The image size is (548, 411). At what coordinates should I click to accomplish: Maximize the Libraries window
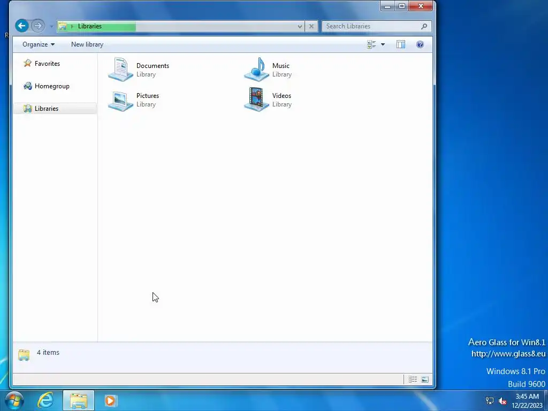402,6
